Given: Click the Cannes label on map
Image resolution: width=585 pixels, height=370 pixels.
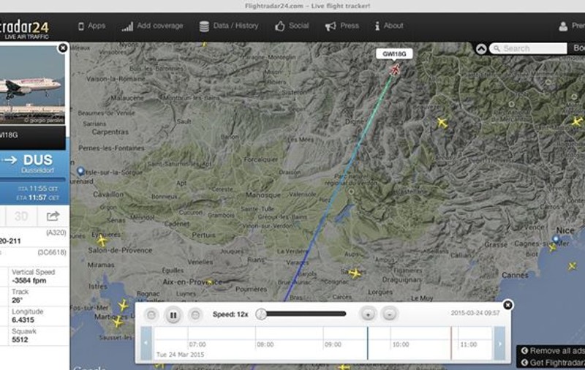Looking at the screenshot, I should click(x=515, y=275).
